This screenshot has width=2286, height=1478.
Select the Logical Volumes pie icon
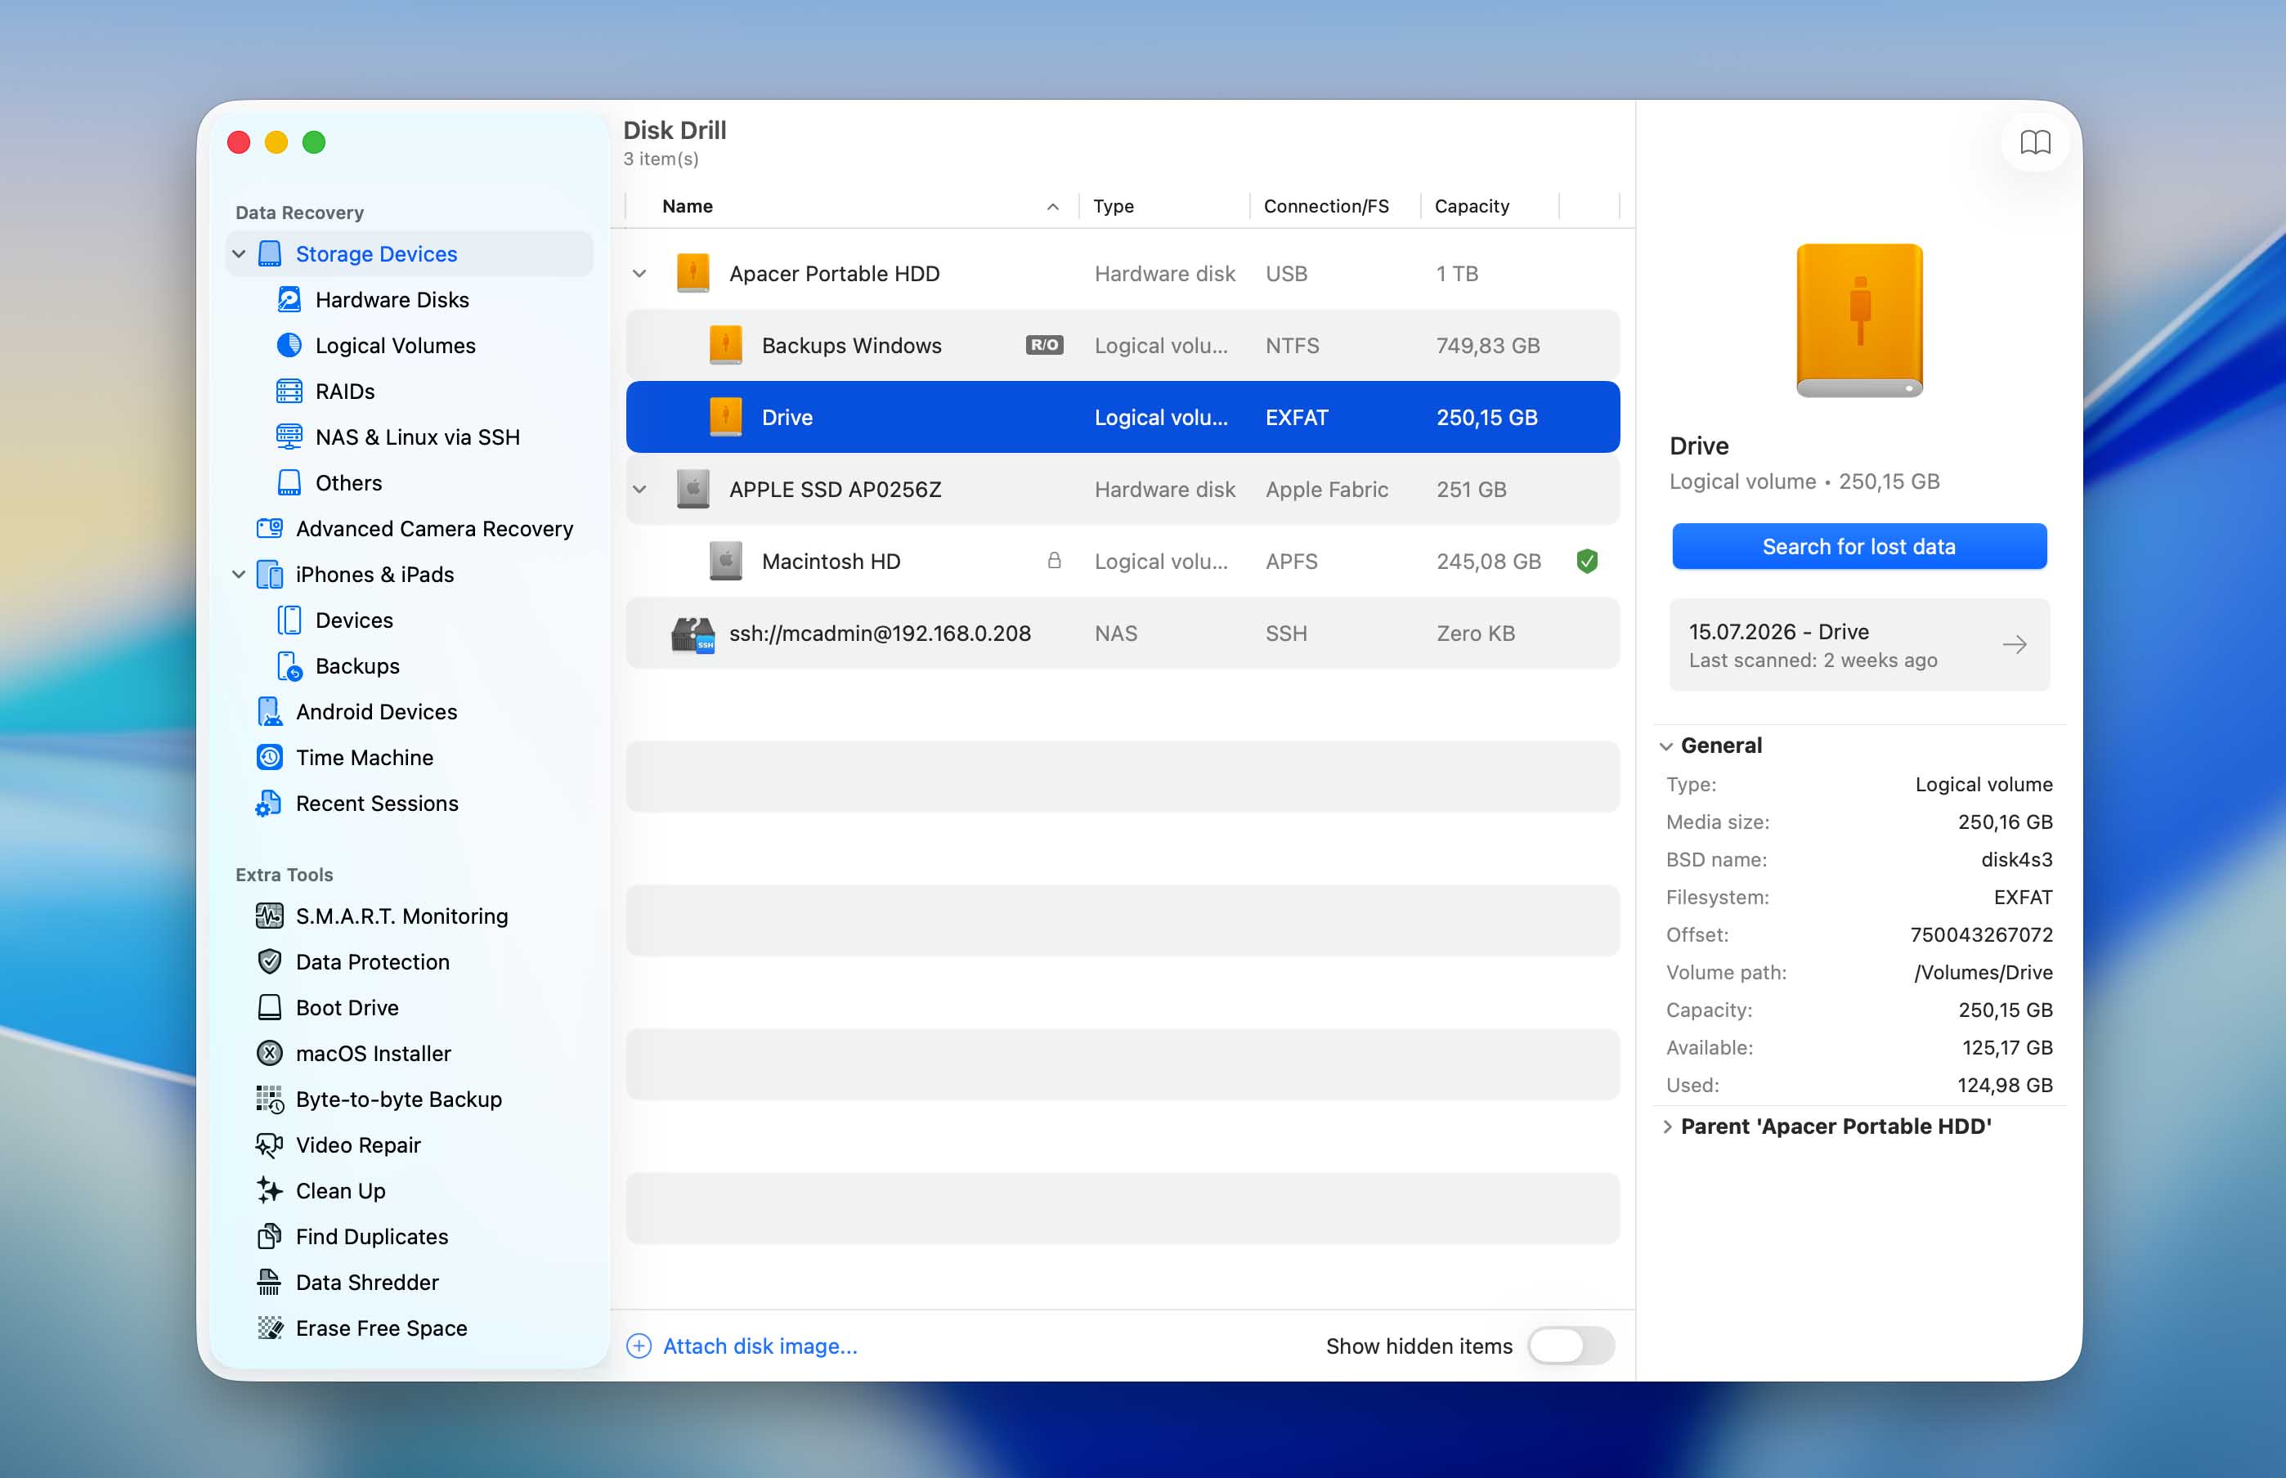click(289, 346)
